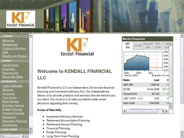Click the sidebar vertical scrollbar thumb

point(31,76)
